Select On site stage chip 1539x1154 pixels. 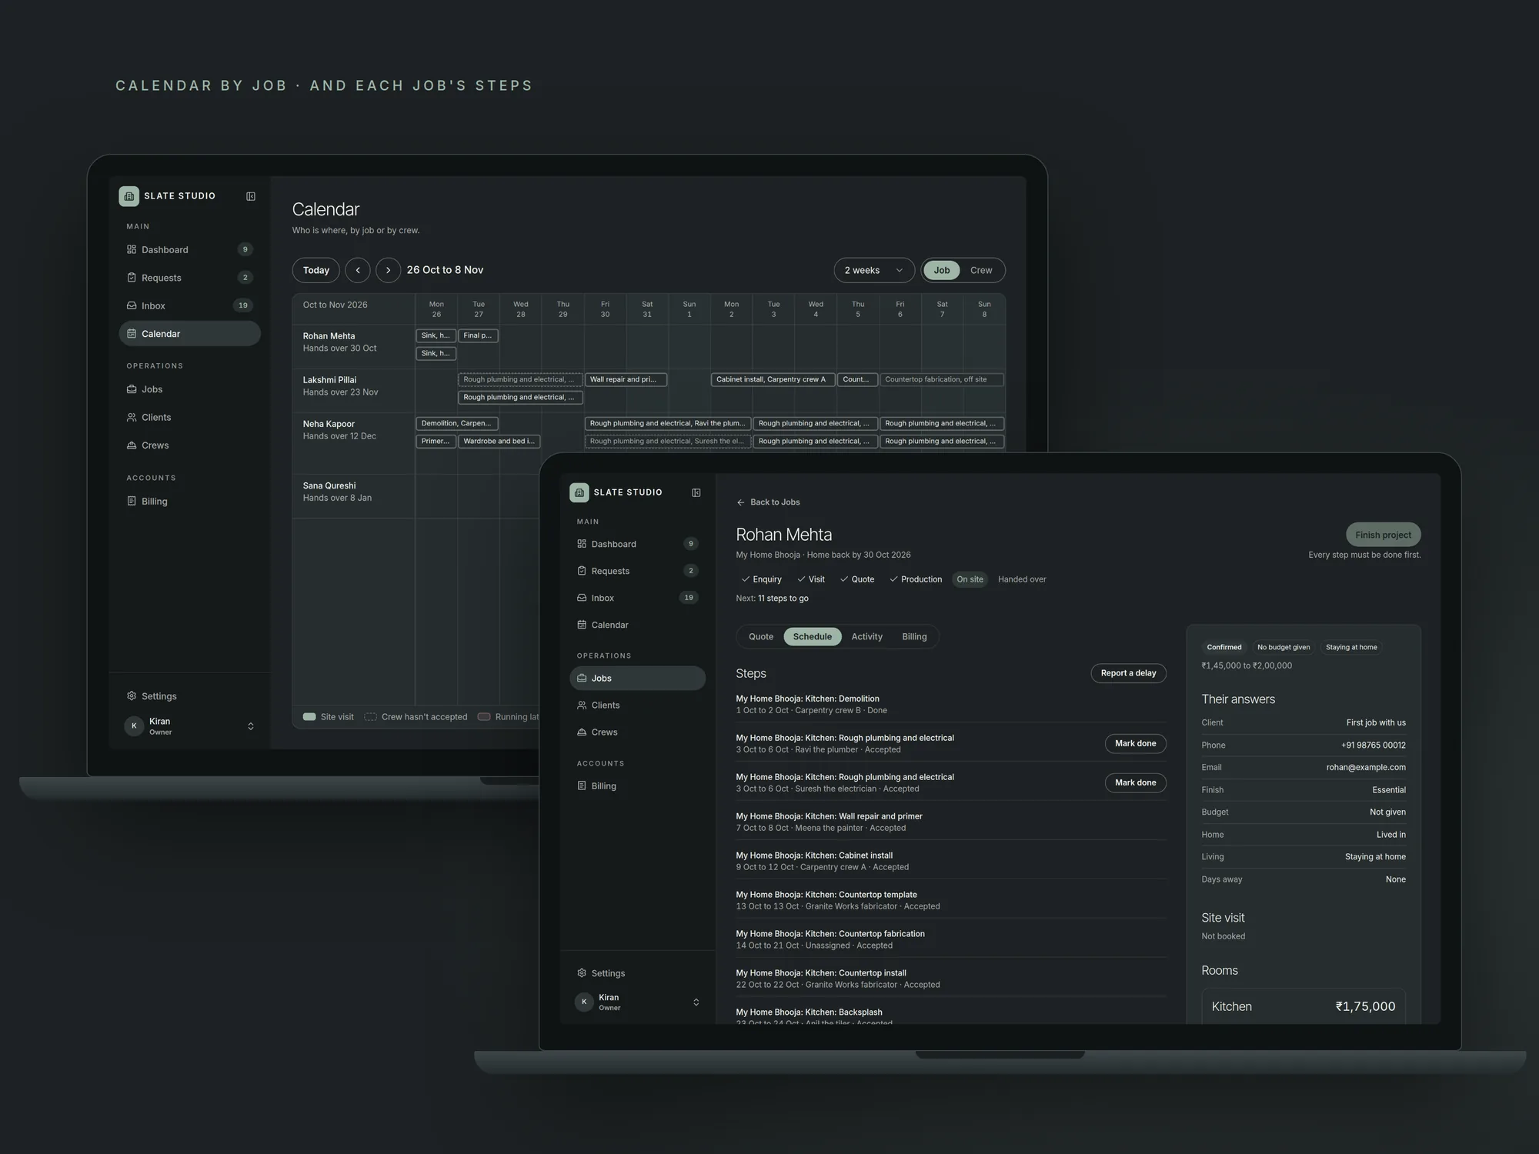[x=970, y=579]
